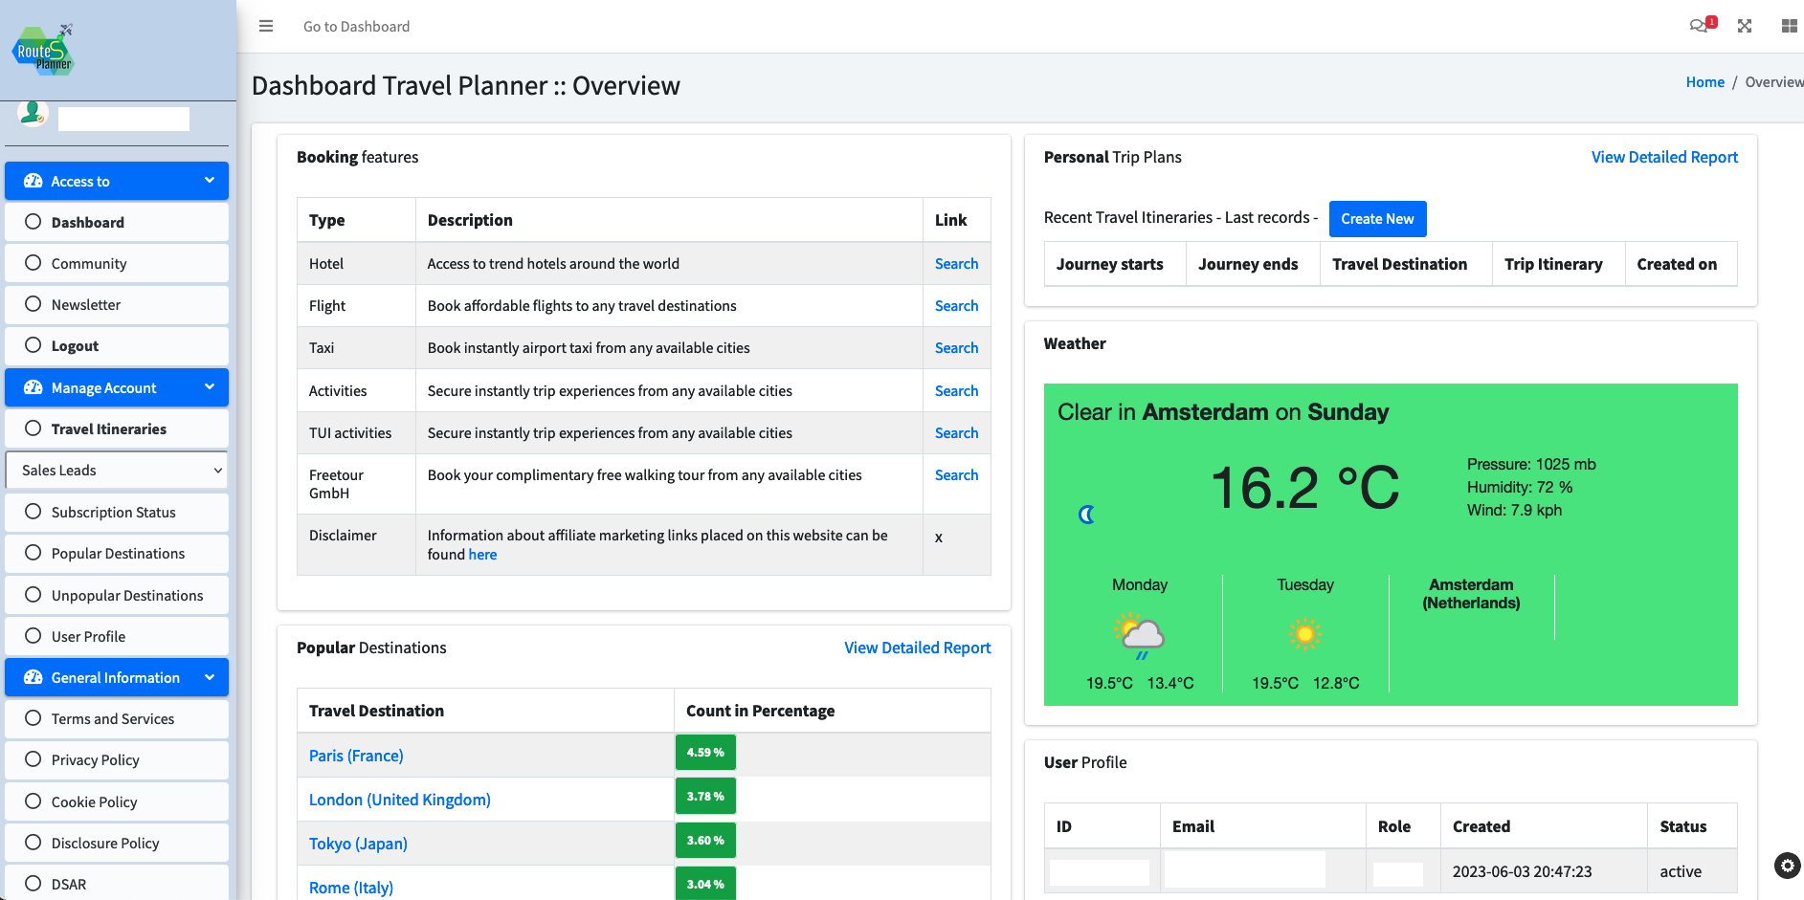1804x900 pixels.
Task: Click the circle icon next to Community
Action: (x=33, y=263)
